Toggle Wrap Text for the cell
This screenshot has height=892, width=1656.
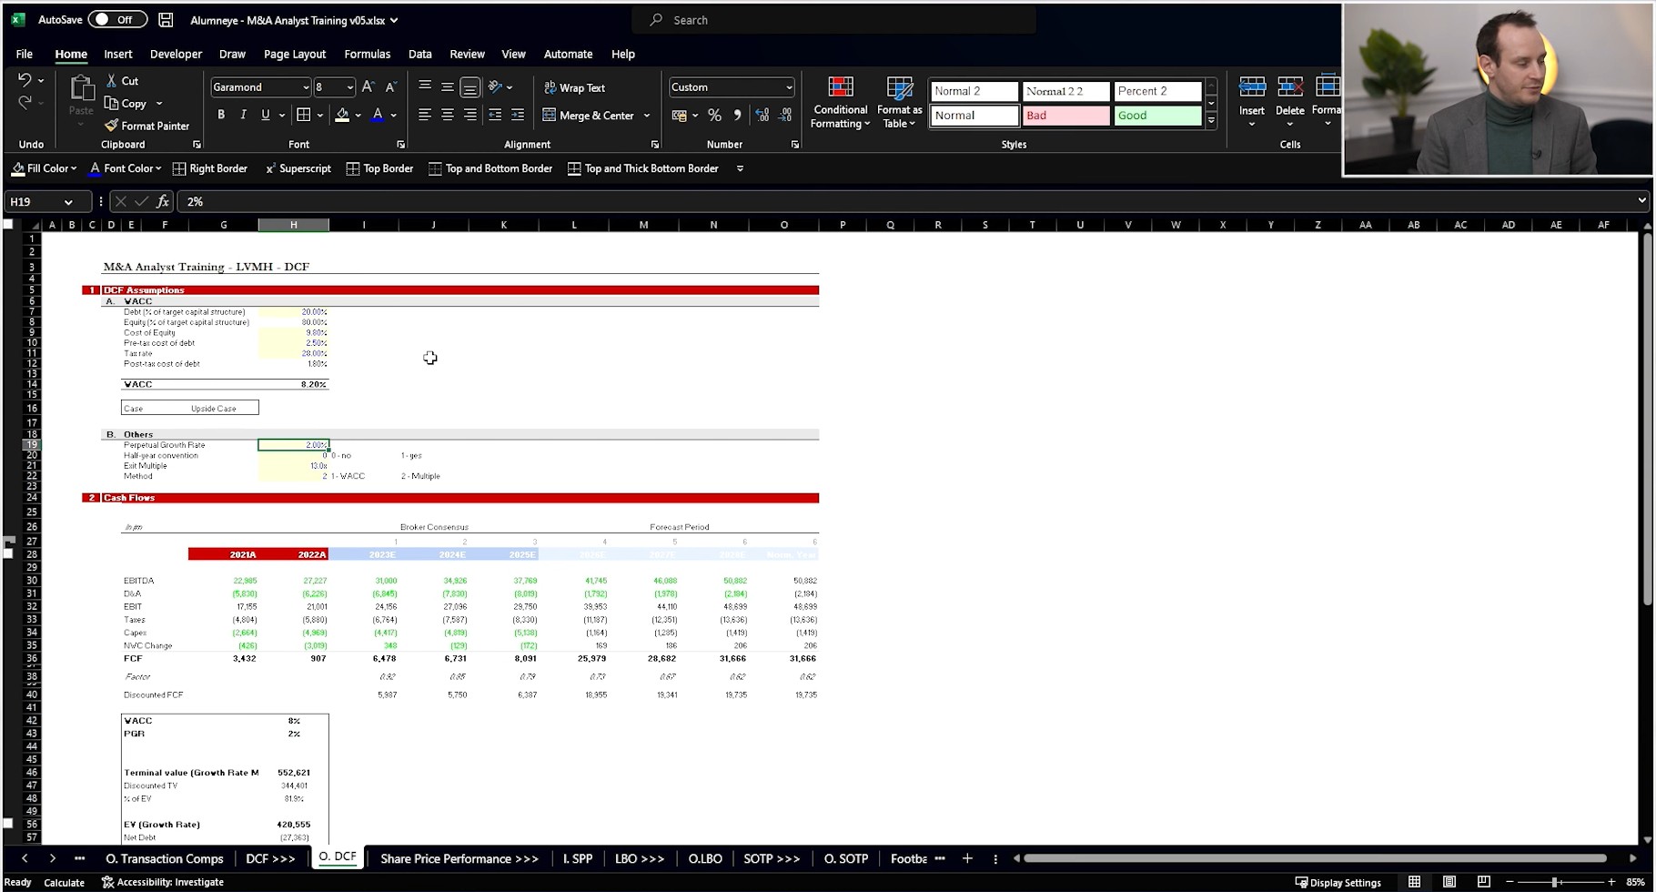coord(574,87)
